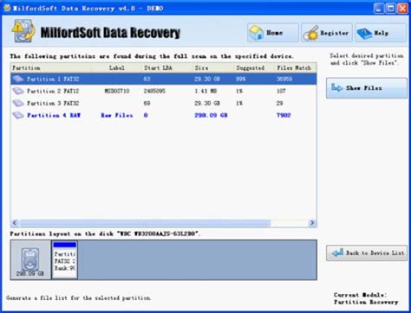
Task: Click the MSDOS710 label cell
Action: point(117,91)
